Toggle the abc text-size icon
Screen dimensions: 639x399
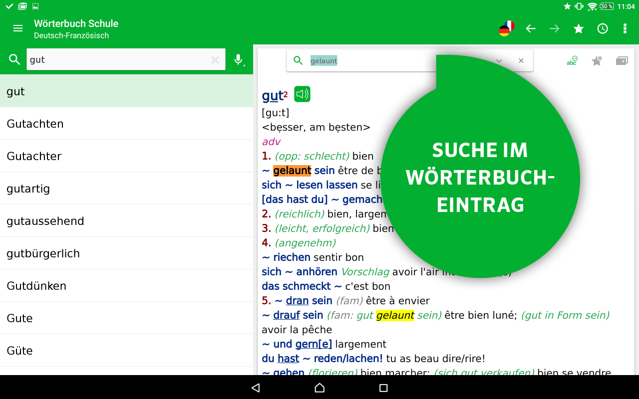coord(572,61)
